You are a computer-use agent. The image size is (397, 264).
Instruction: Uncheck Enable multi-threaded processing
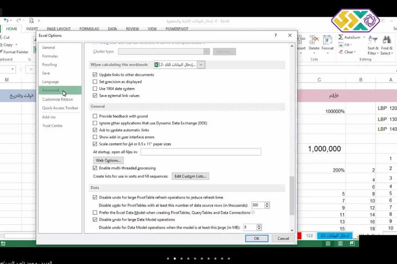tap(95, 168)
